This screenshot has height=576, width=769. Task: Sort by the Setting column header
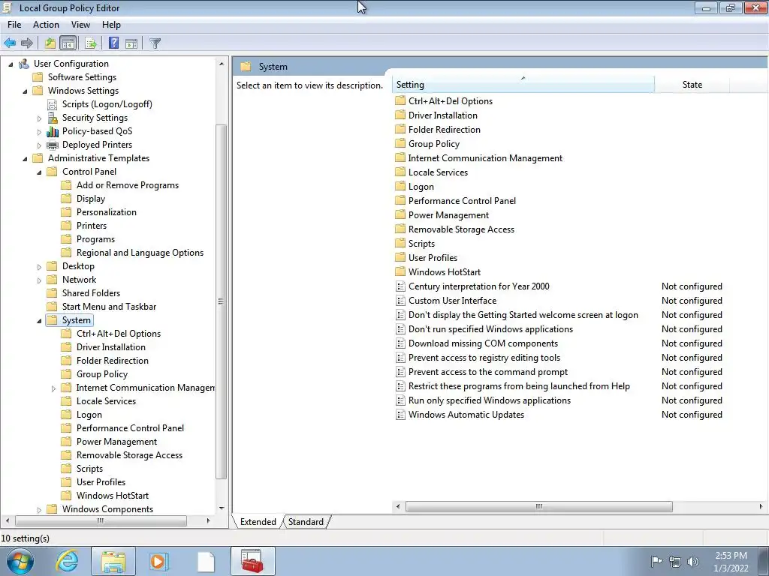523,84
